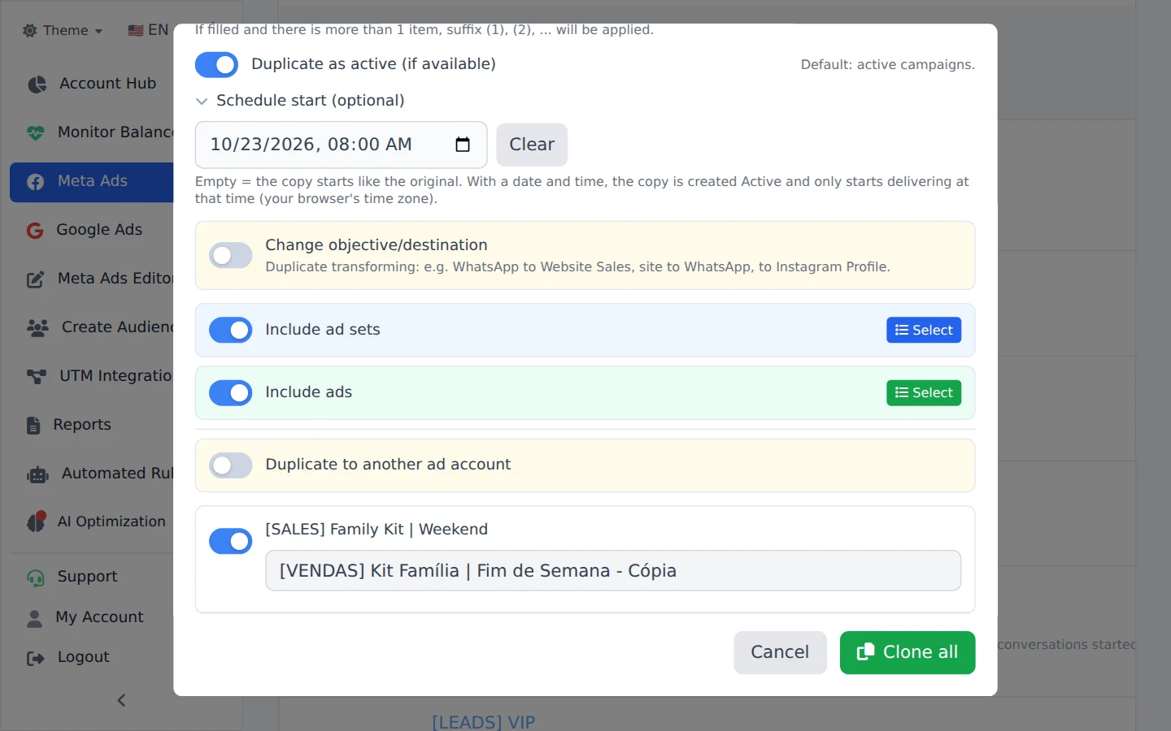
Task: Collapse the sidebar with the chevron arrow
Action: click(121, 700)
